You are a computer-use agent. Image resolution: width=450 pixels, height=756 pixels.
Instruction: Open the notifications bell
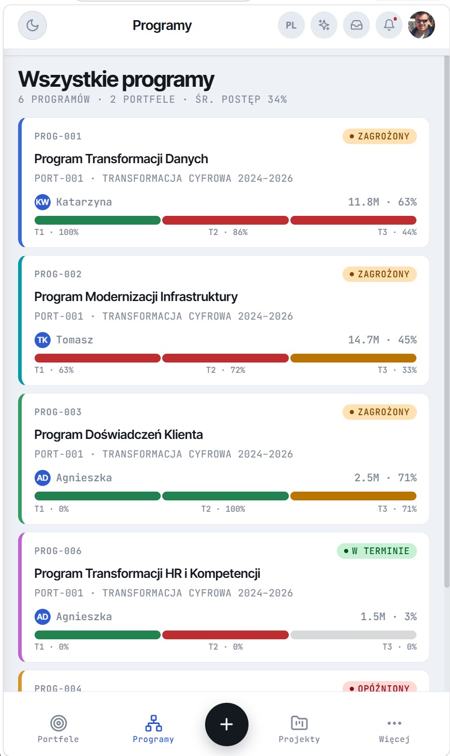(389, 25)
